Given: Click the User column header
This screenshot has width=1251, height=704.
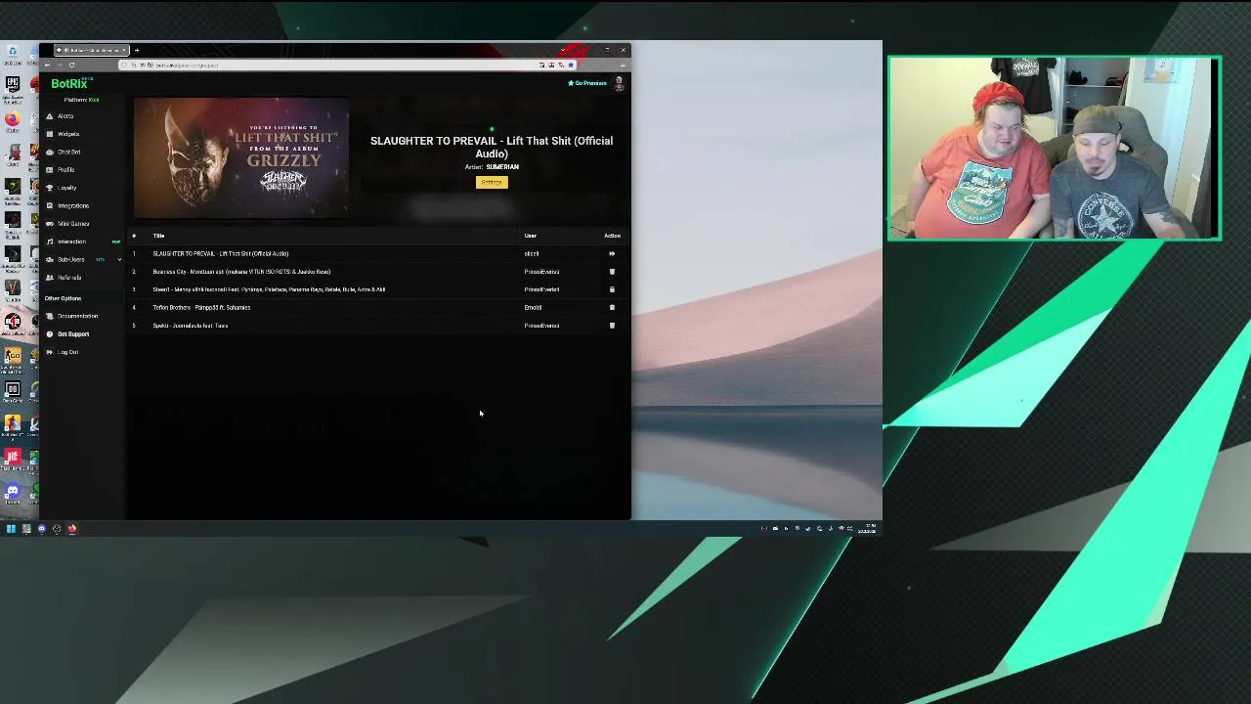Looking at the screenshot, I should 531,236.
